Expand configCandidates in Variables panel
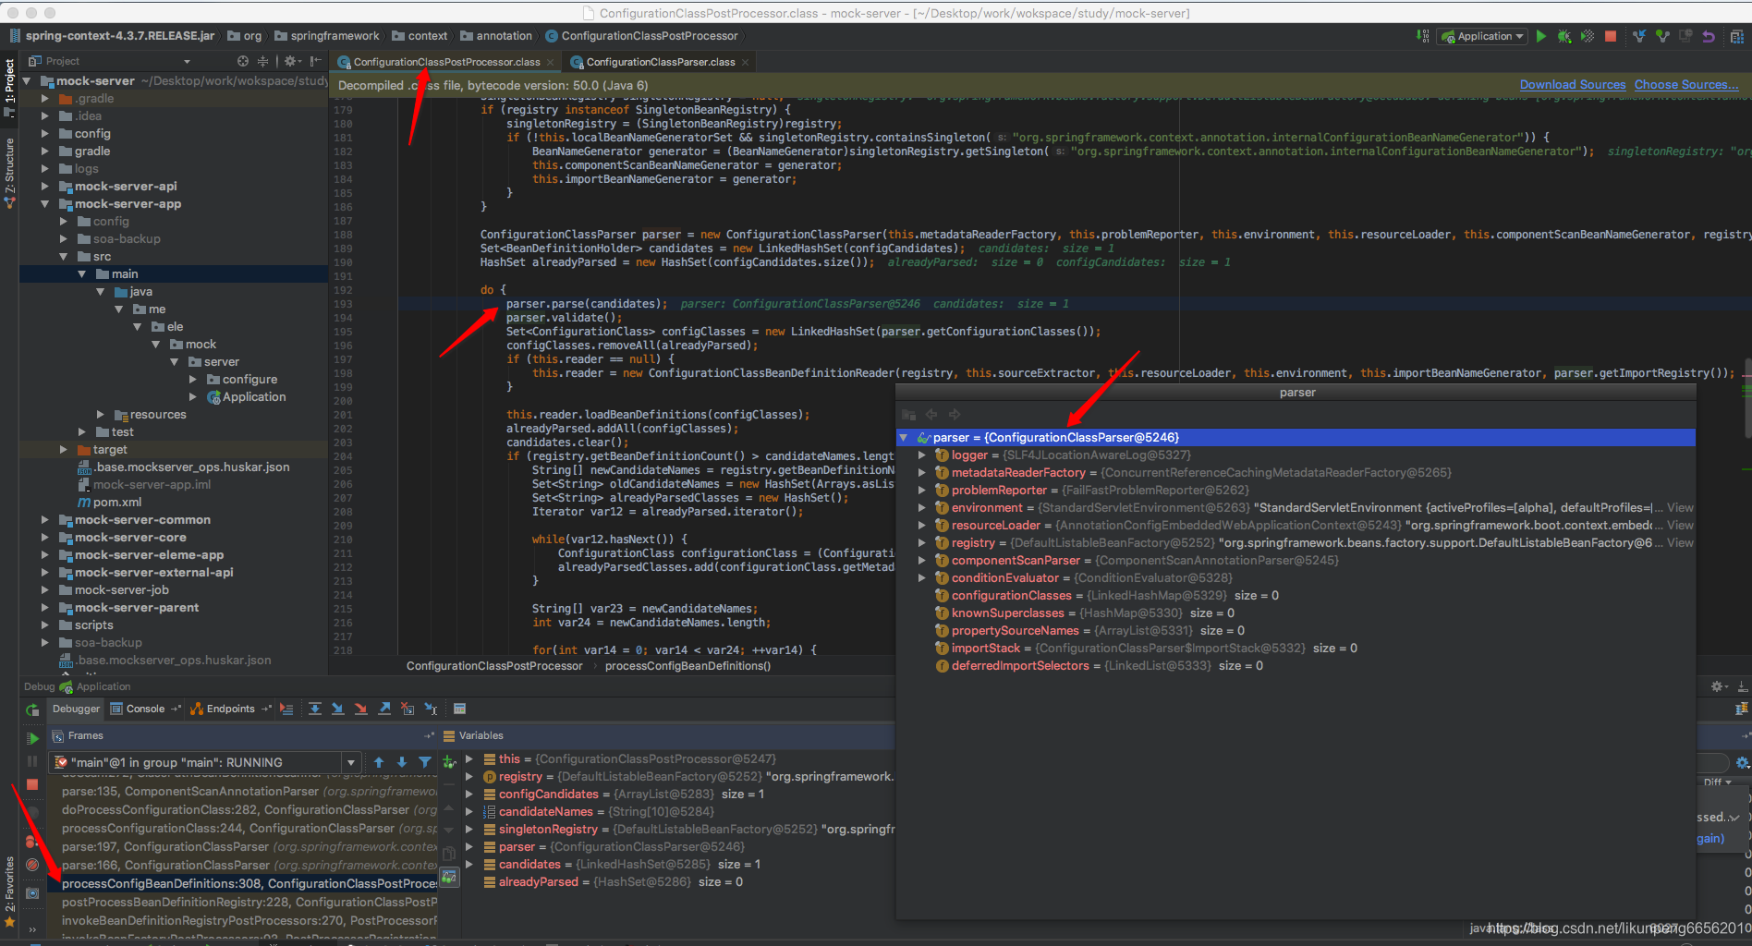This screenshot has width=1752, height=946. pyautogui.click(x=469, y=794)
